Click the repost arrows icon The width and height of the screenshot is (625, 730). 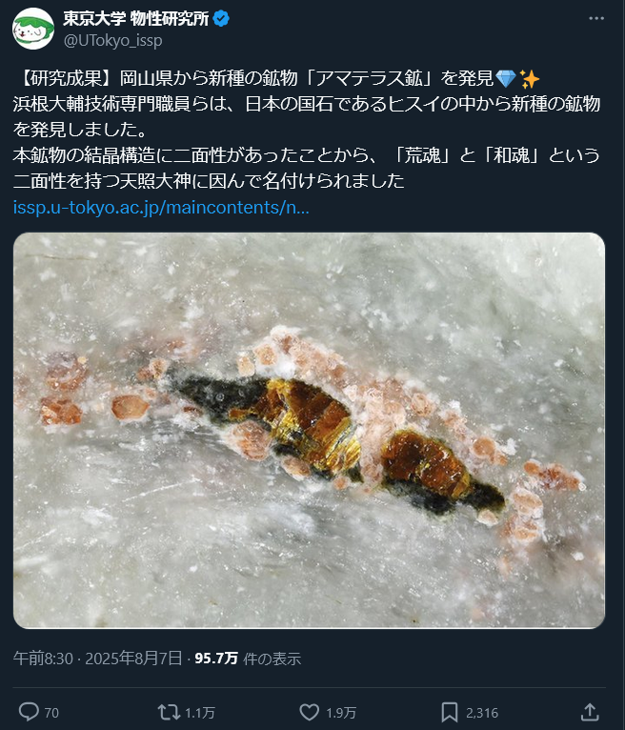coord(169,712)
